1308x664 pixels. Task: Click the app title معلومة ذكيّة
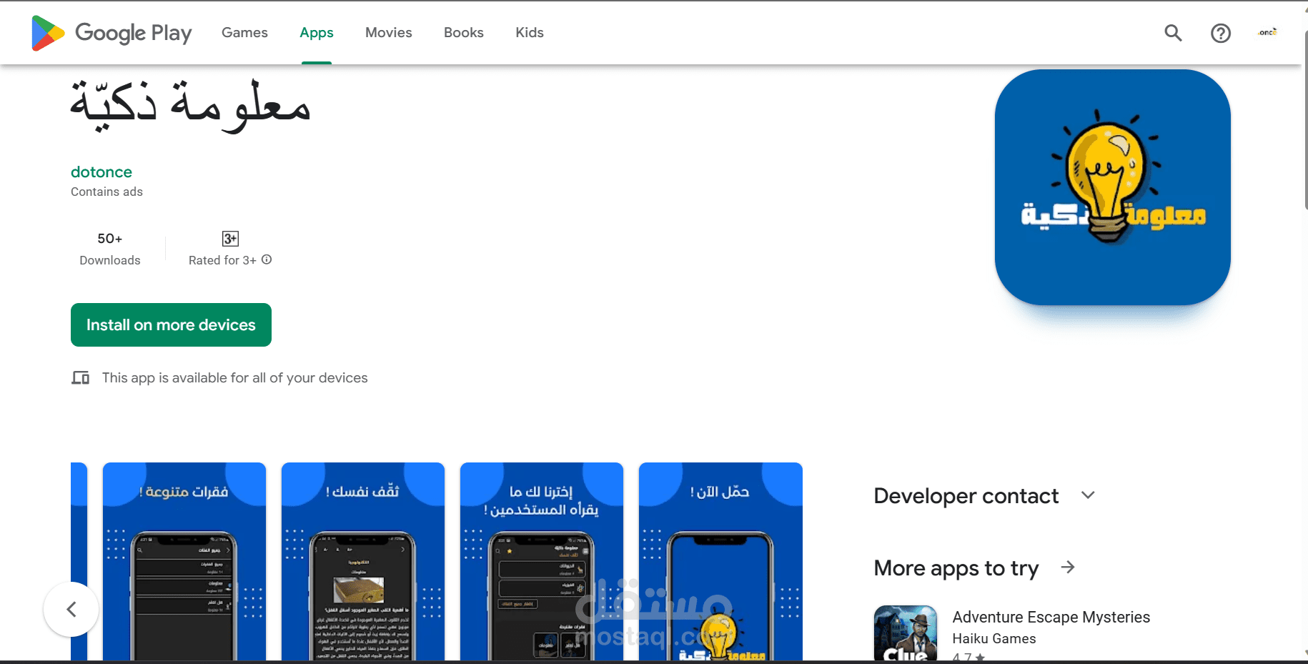[x=190, y=106]
